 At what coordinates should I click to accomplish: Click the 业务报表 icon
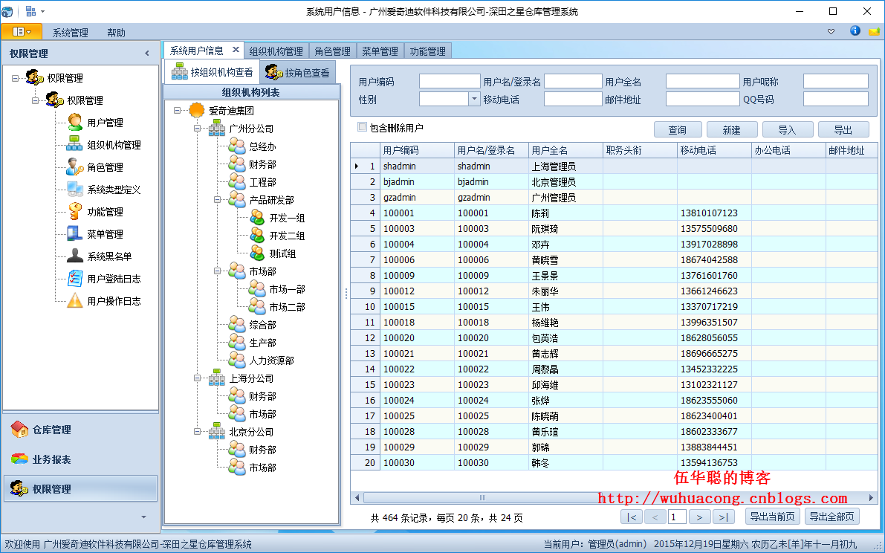(x=20, y=459)
